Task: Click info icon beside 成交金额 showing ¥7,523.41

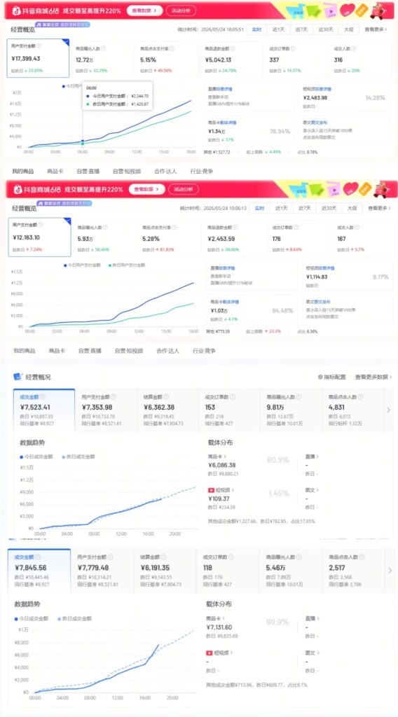Action: (x=43, y=397)
